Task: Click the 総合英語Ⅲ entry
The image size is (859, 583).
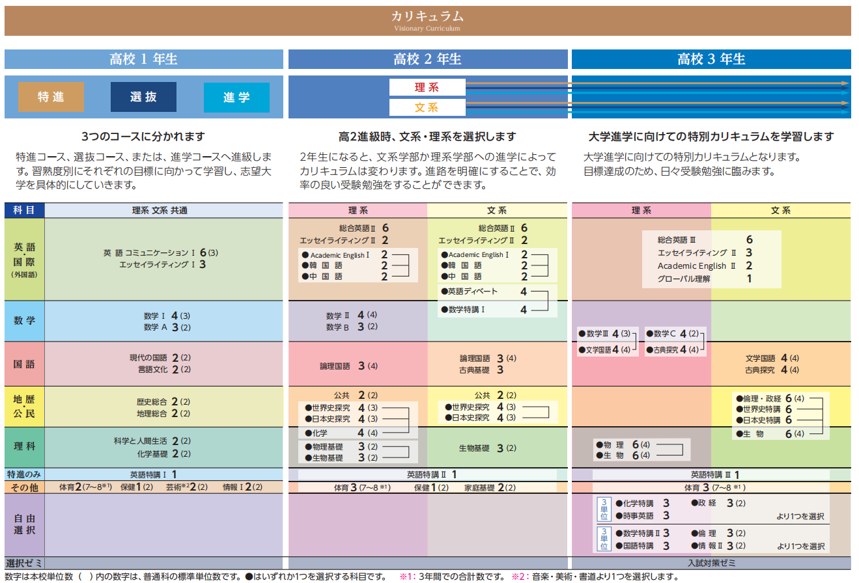Action: [x=705, y=240]
